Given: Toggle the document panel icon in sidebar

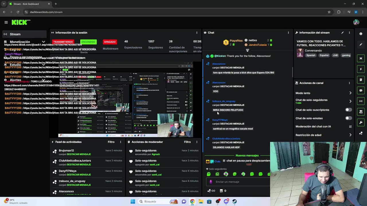Looking at the screenshot, I should pyautogui.click(x=361, y=80).
